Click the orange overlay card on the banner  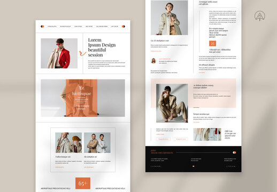click(81, 98)
